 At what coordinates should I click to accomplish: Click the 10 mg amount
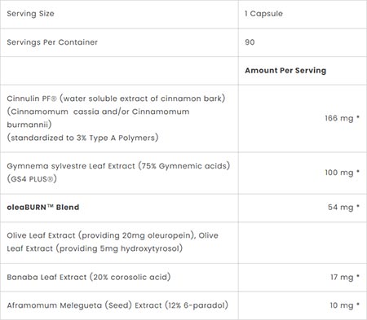click(x=342, y=305)
